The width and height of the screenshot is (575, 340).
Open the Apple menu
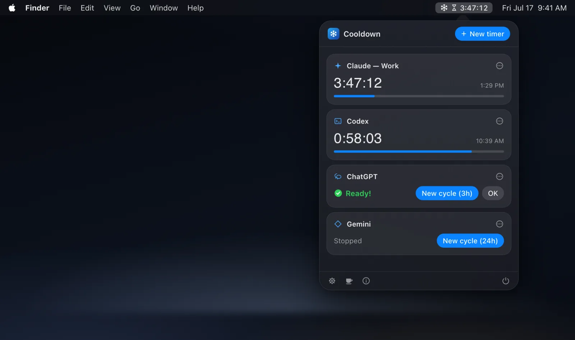coord(12,8)
